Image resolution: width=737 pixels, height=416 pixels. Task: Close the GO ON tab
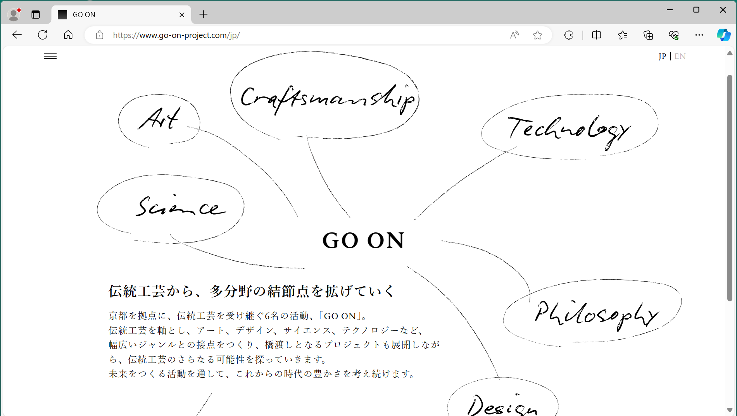tap(182, 15)
